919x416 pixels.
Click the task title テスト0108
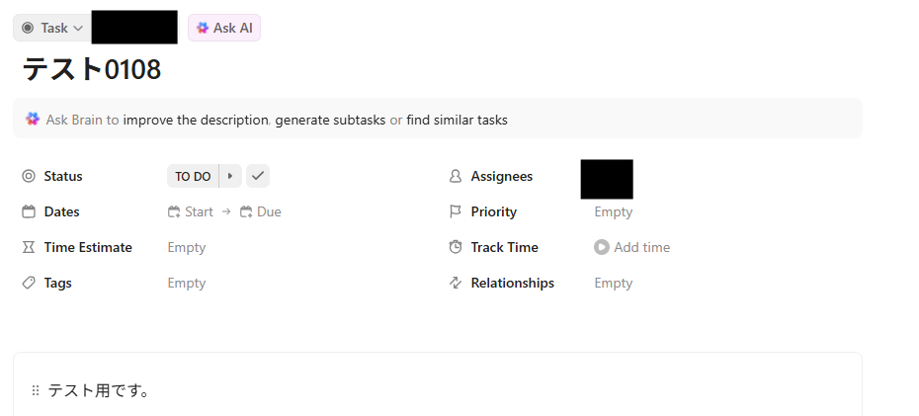pyautogui.click(x=92, y=69)
